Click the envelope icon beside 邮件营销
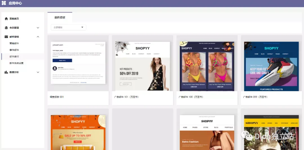 click(x=6, y=37)
